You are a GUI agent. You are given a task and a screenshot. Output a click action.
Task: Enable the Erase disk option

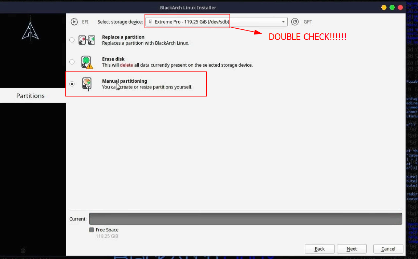coord(72,62)
